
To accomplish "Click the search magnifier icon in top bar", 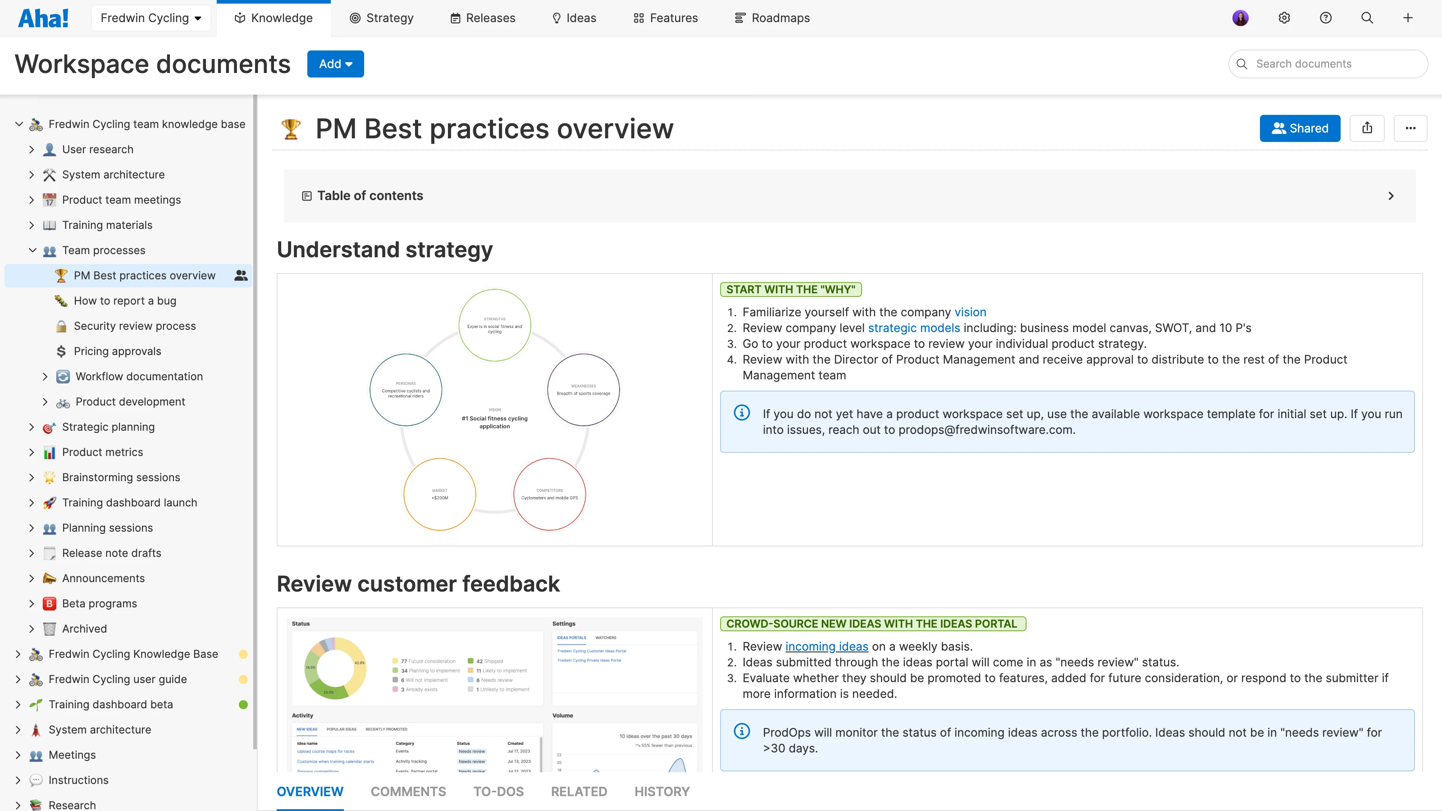I will pyautogui.click(x=1367, y=18).
